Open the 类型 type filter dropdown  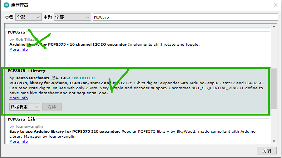pos(29,17)
